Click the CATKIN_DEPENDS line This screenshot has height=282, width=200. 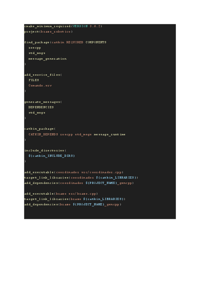point(77,134)
